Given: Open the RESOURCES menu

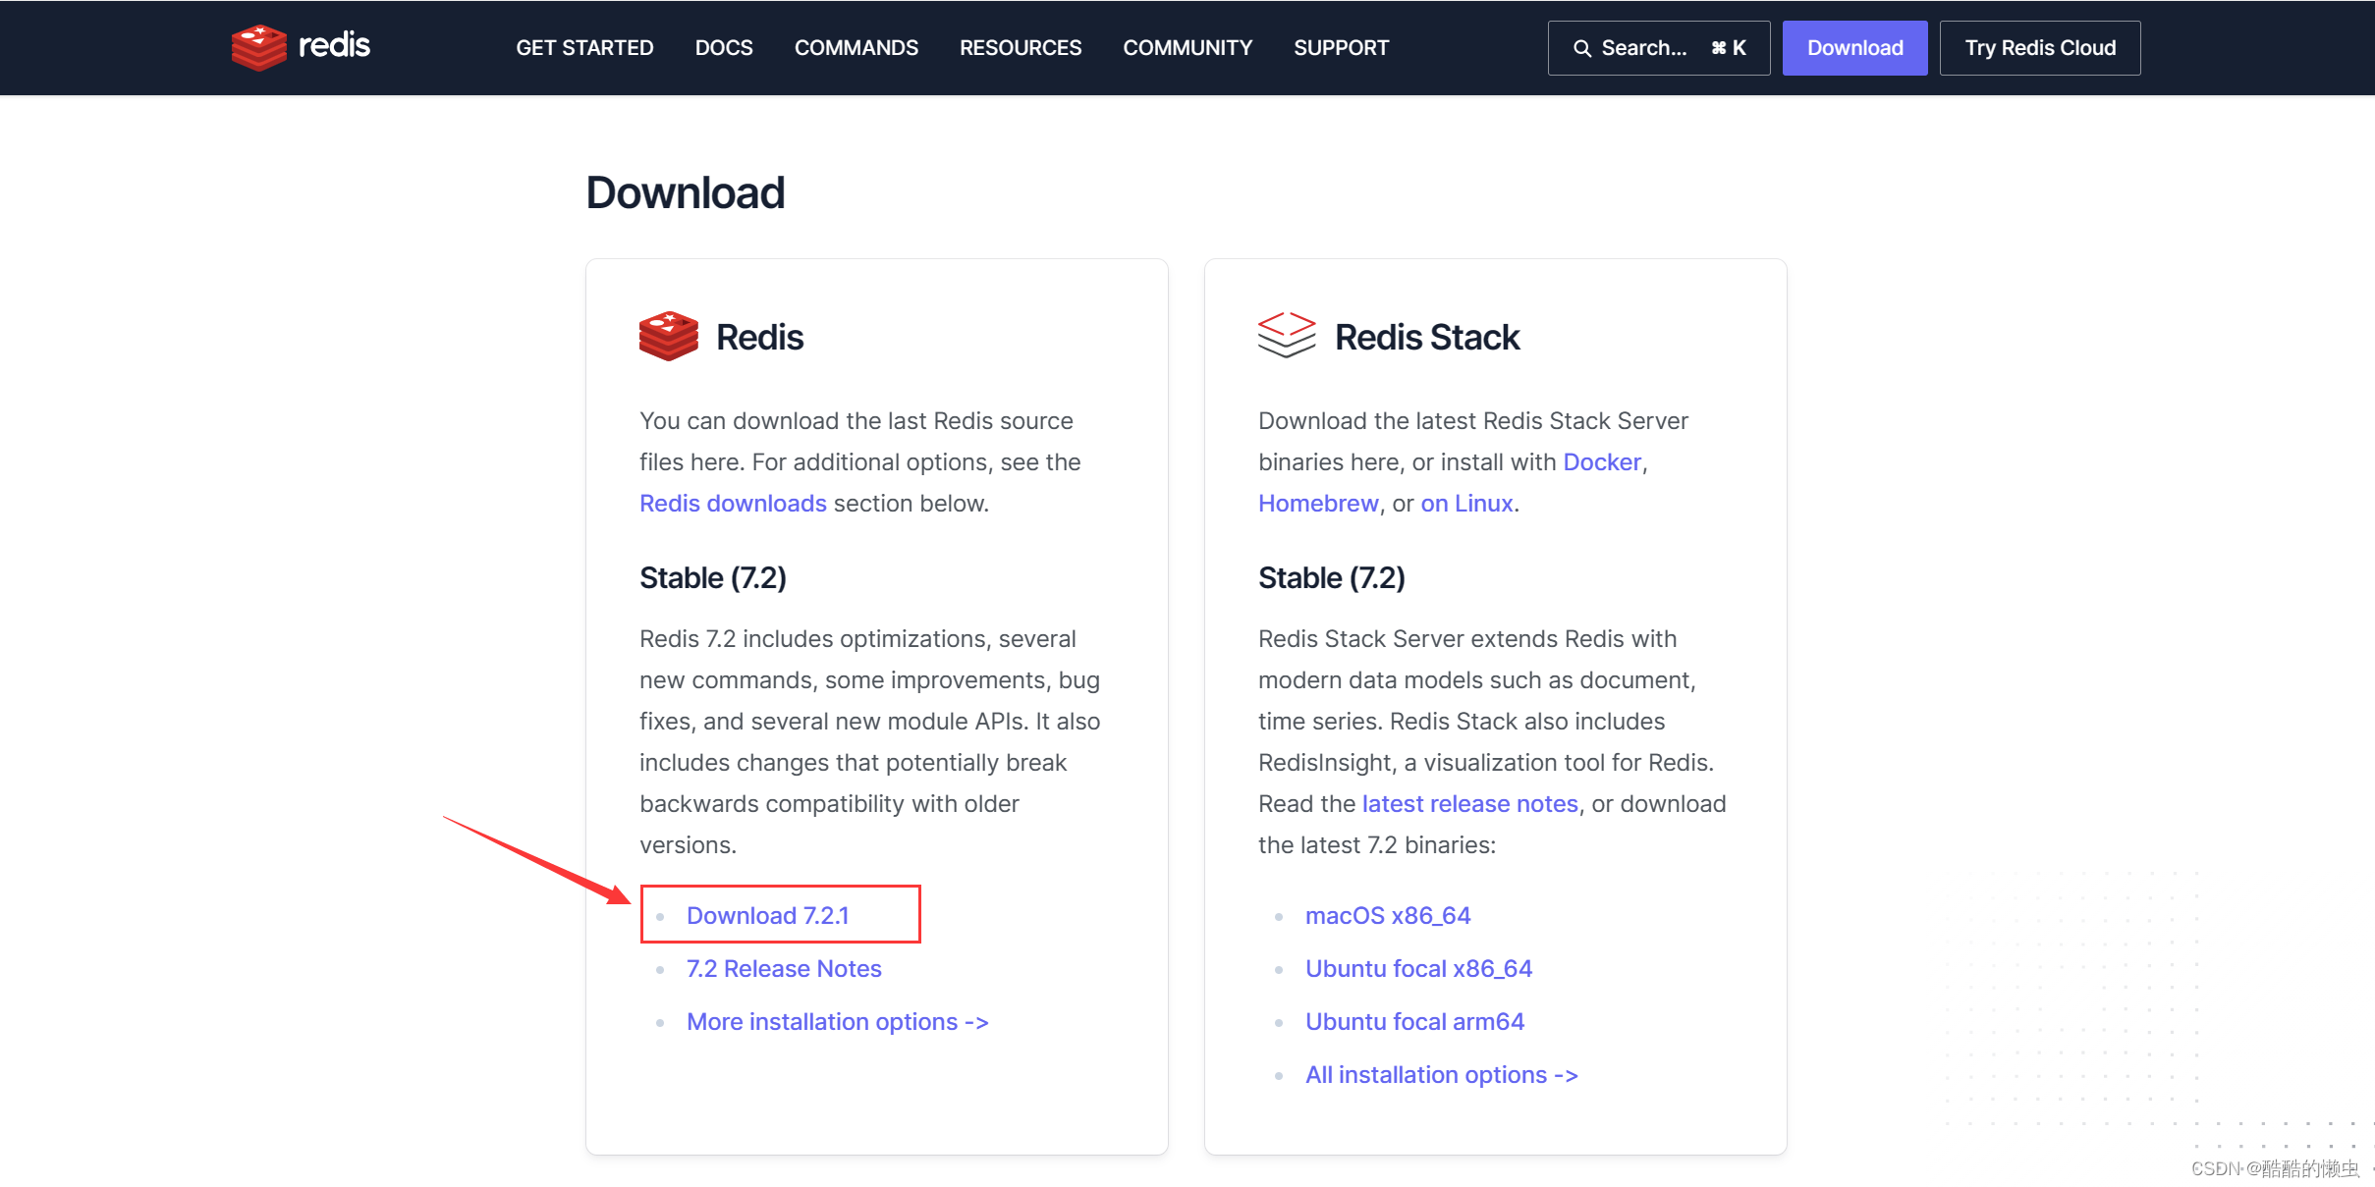Looking at the screenshot, I should 1021,48.
